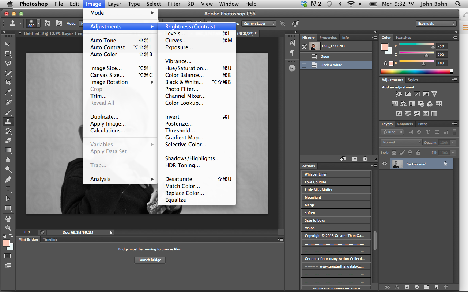Select the Pen tool
The width and height of the screenshot is (468, 292).
click(x=8, y=180)
